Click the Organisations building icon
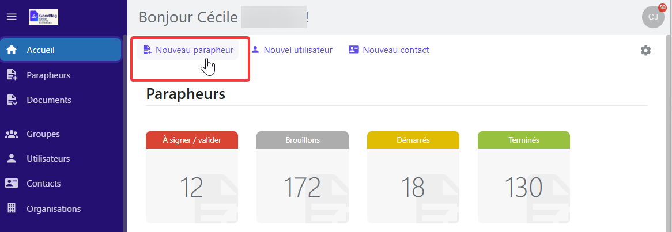The height and width of the screenshot is (232, 672). point(12,208)
